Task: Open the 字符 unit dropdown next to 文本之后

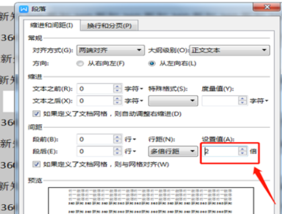Action: coord(134,100)
